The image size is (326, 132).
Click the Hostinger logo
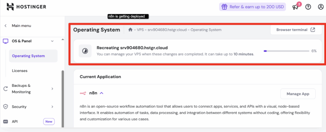pos(26,7)
